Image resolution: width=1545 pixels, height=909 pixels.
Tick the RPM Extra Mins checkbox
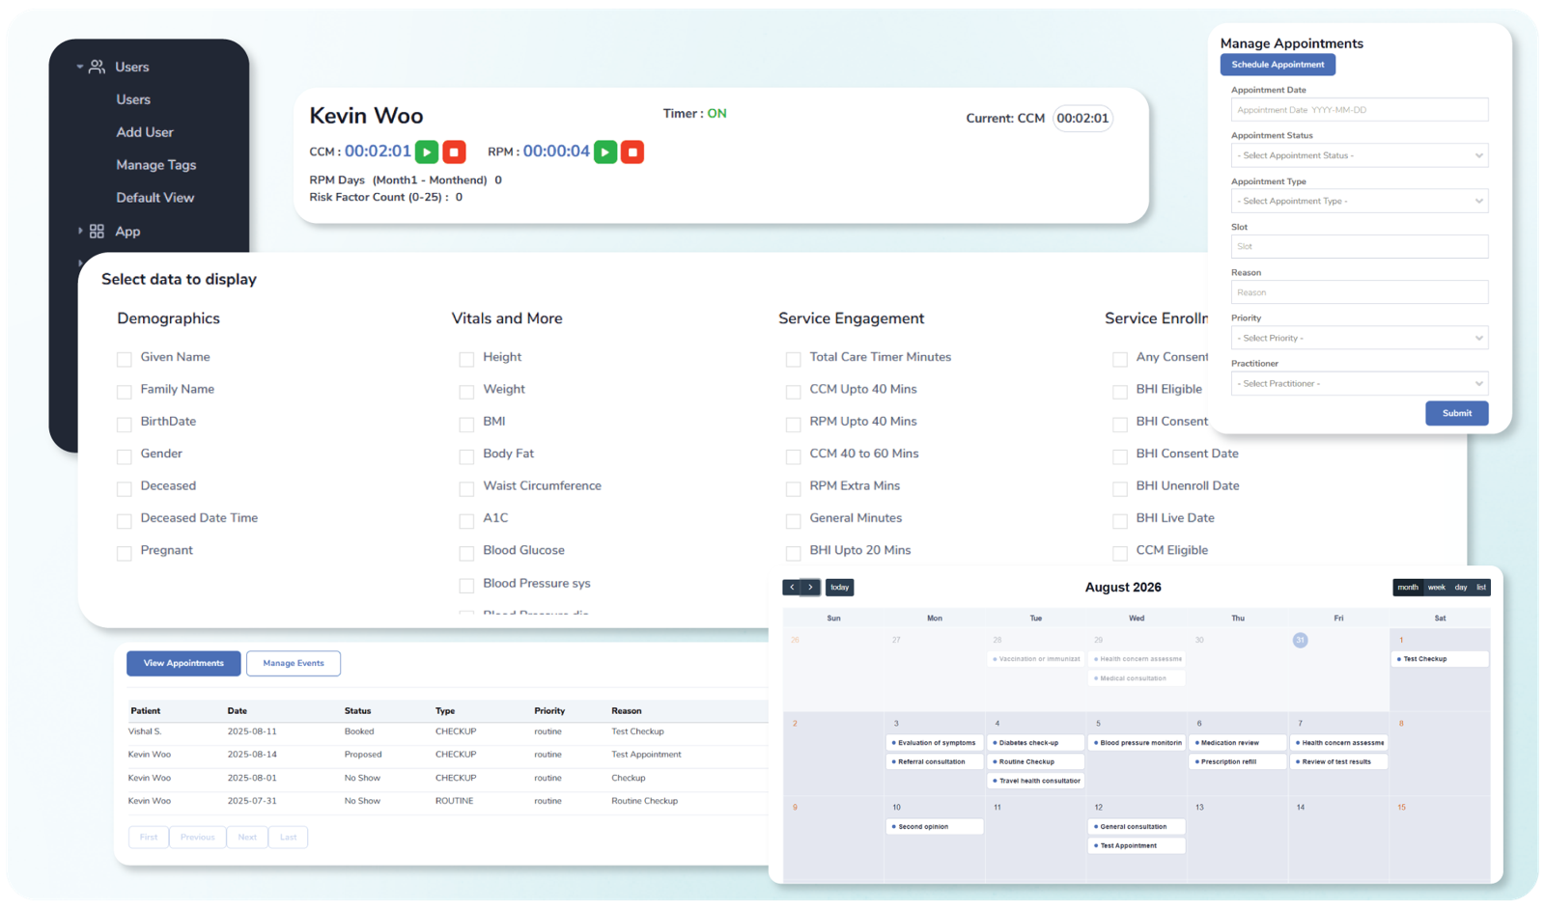pyautogui.click(x=793, y=488)
